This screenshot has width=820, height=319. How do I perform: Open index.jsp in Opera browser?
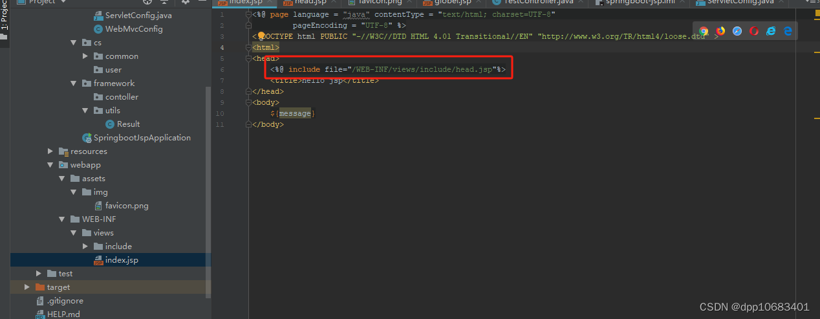[x=754, y=31]
